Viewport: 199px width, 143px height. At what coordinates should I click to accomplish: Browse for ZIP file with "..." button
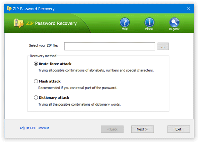pos(163,47)
